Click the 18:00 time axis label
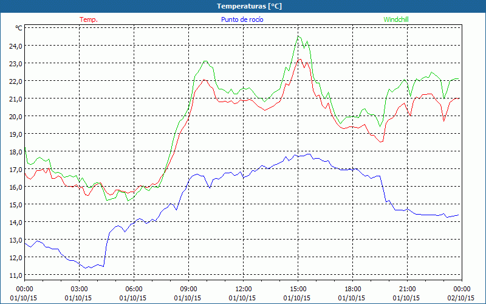The height and width of the screenshot is (304, 486). point(352,289)
